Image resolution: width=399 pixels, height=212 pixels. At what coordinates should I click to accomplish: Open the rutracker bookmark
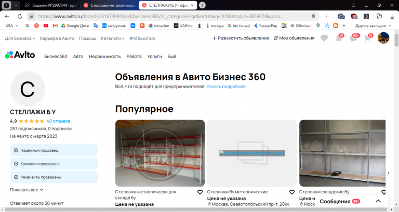(x=159, y=25)
